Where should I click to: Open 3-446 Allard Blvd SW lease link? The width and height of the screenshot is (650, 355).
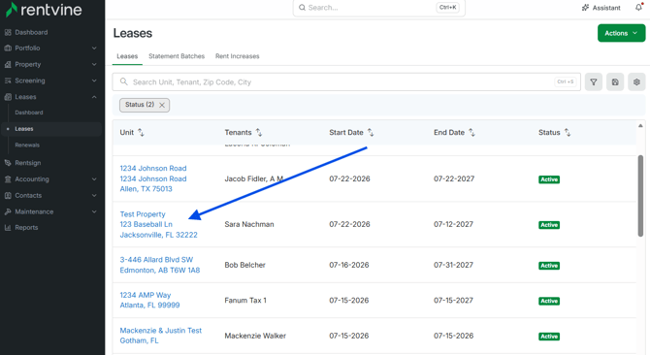pyautogui.click(x=160, y=265)
